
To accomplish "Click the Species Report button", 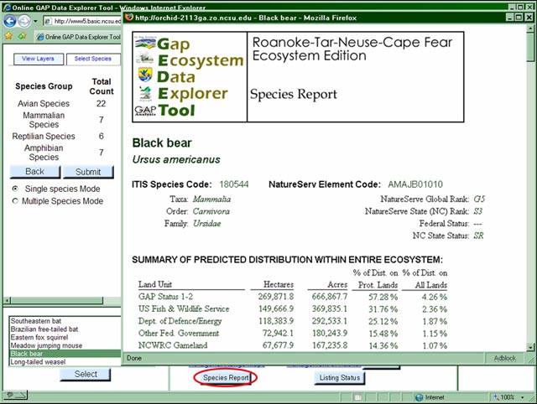I will (x=226, y=378).
